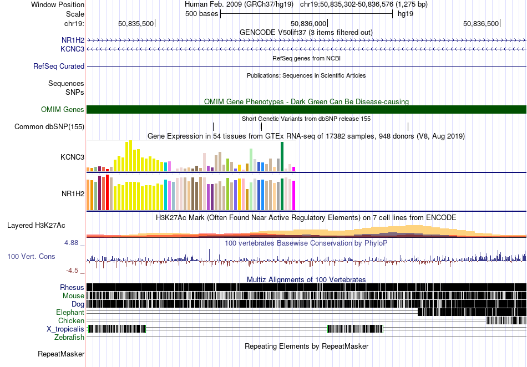Click the Scale label
This screenshot has height=367, width=527.
75,14
